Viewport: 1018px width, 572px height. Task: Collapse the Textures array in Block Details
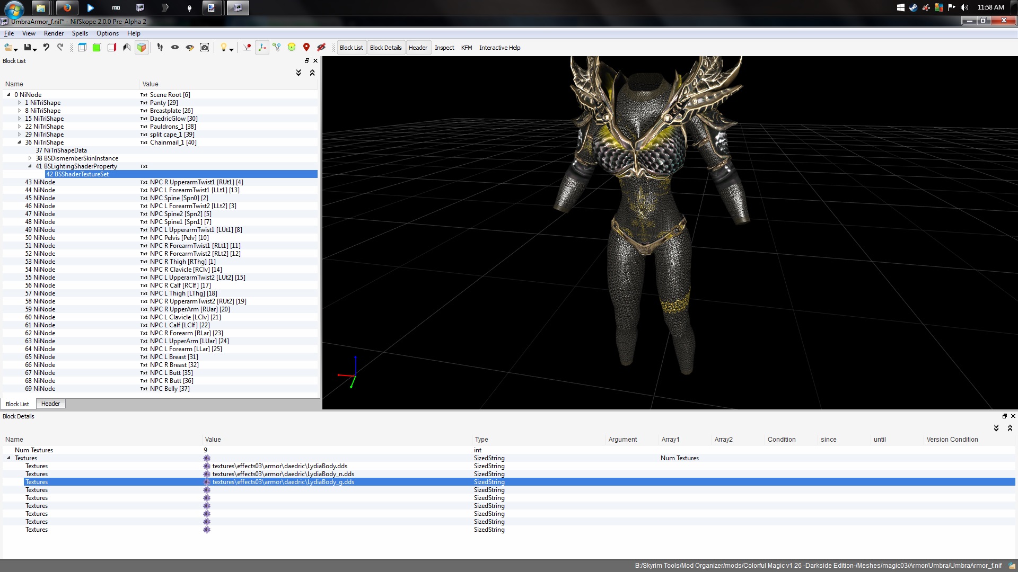[x=9, y=458]
